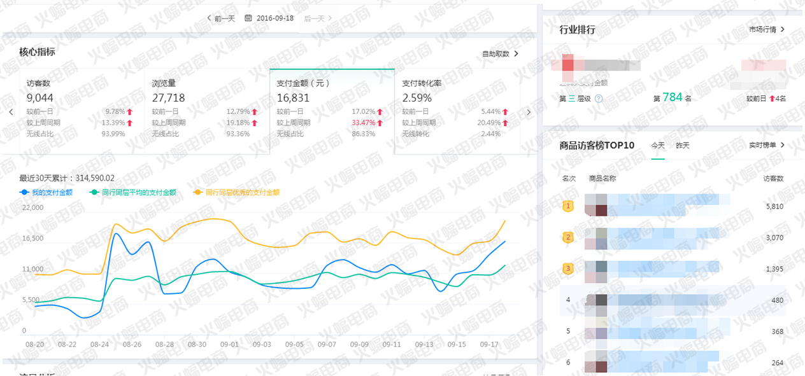Click the 浏览量 value 27,718

(x=169, y=98)
